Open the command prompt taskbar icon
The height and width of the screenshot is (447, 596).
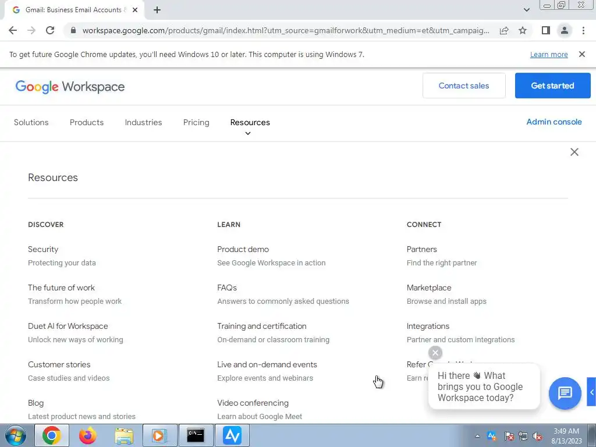pos(196,435)
